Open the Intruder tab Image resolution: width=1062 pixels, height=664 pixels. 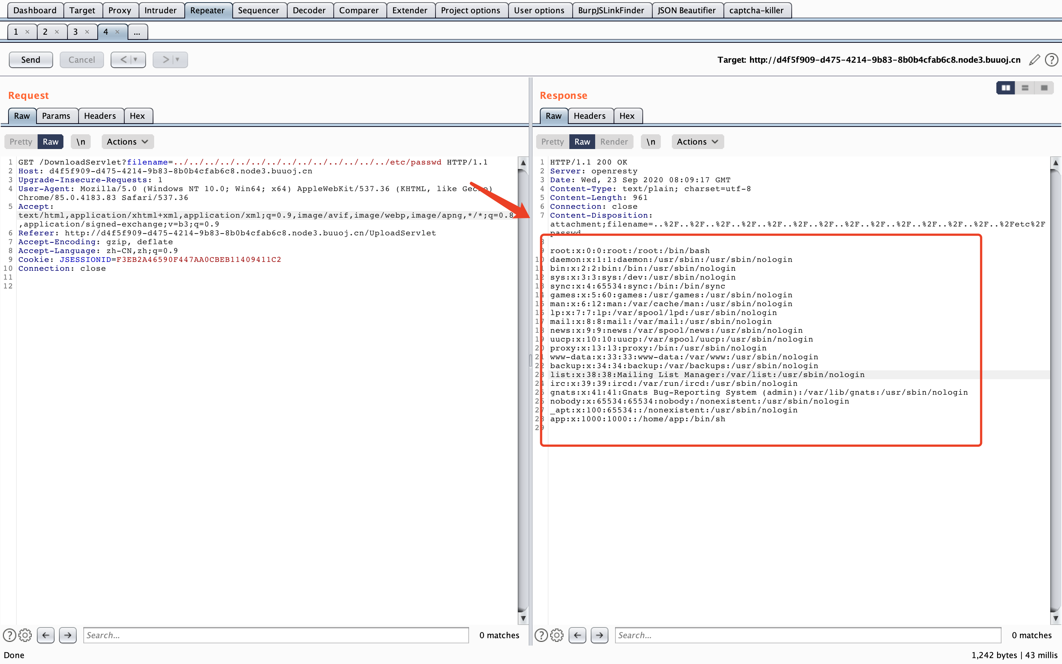(x=160, y=10)
